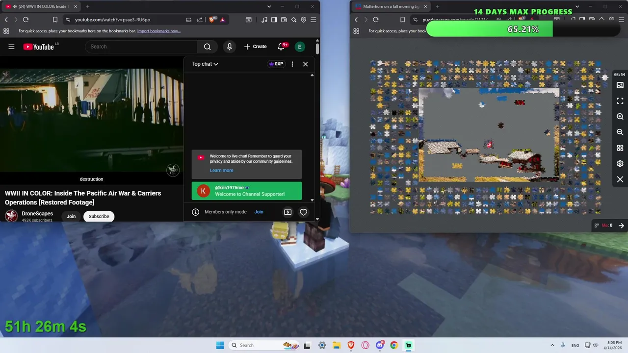Click the arrow next to Me: 0

(621, 226)
